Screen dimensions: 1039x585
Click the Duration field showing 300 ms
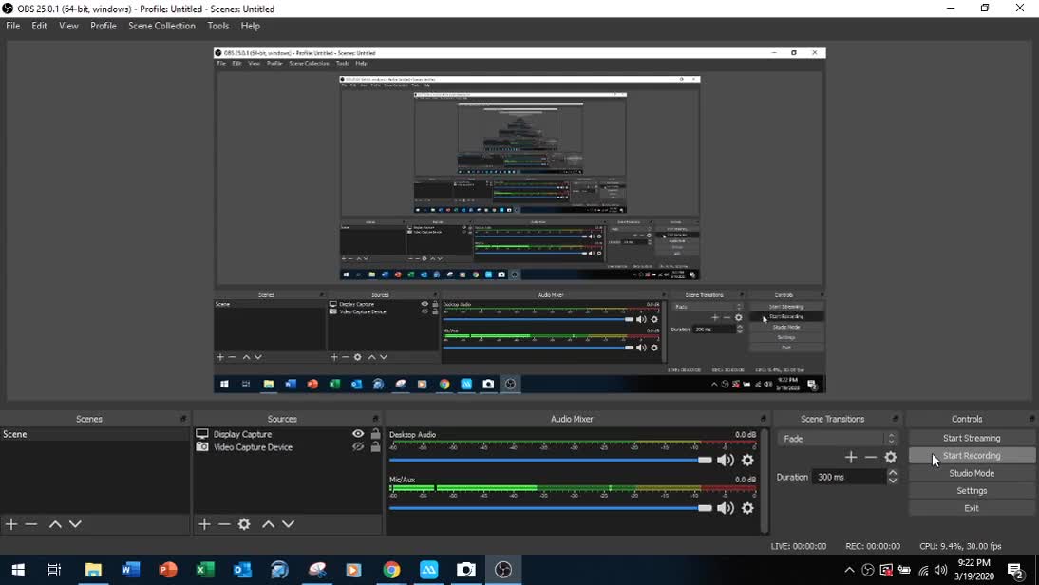point(849,477)
